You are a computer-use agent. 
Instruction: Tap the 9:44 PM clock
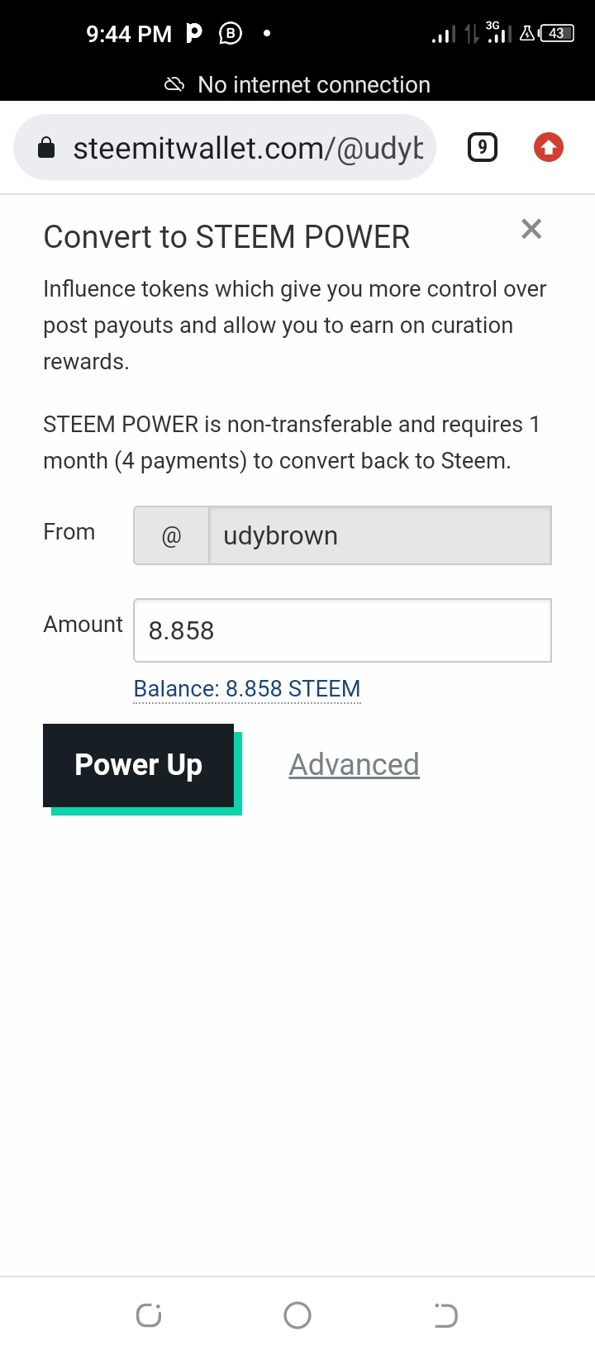129,34
